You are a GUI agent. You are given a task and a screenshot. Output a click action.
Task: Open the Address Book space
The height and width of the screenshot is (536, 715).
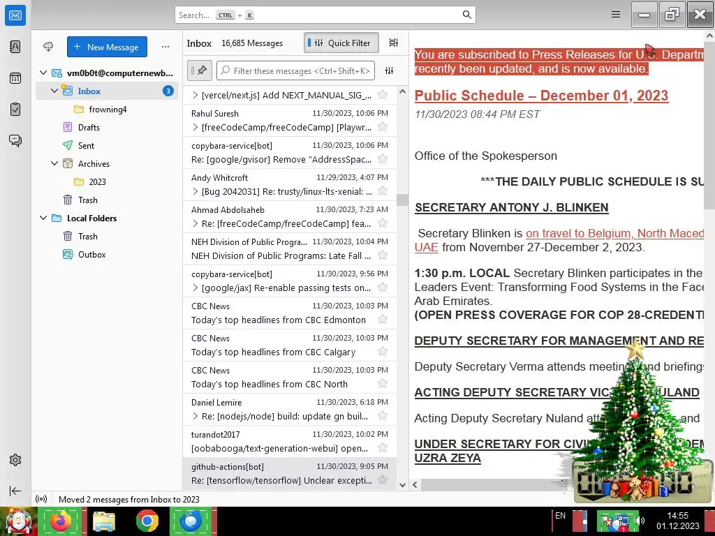click(15, 47)
